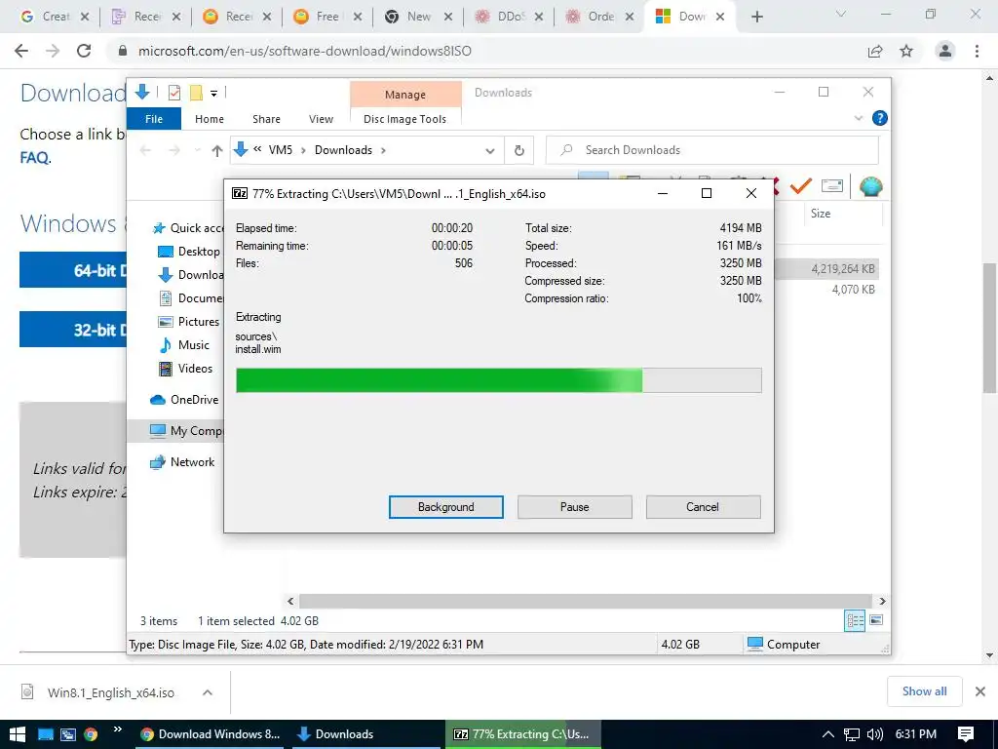
Task: Select the 4,219,264 KB file row
Action: click(827, 269)
